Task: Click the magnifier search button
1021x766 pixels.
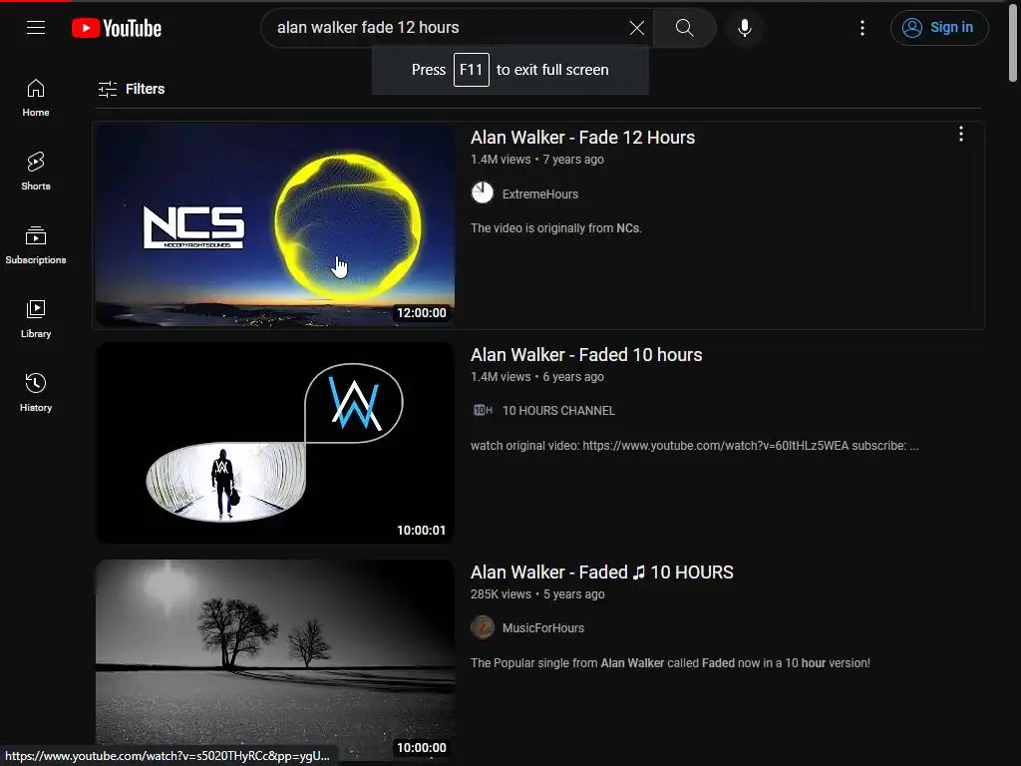Action: click(684, 28)
